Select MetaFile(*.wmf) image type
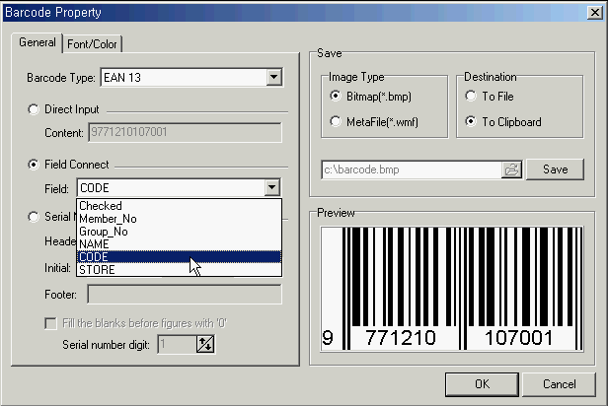The width and height of the screenshot is (608, 406). pyautogui.click(x=336, y=121)
